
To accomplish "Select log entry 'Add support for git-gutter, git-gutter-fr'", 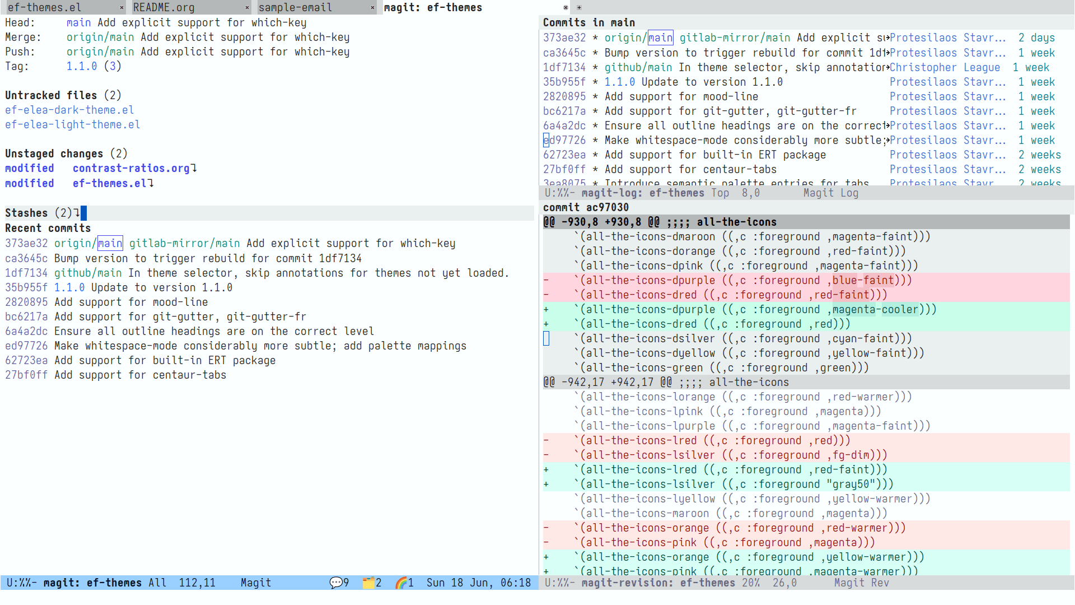I will [731, 111].
